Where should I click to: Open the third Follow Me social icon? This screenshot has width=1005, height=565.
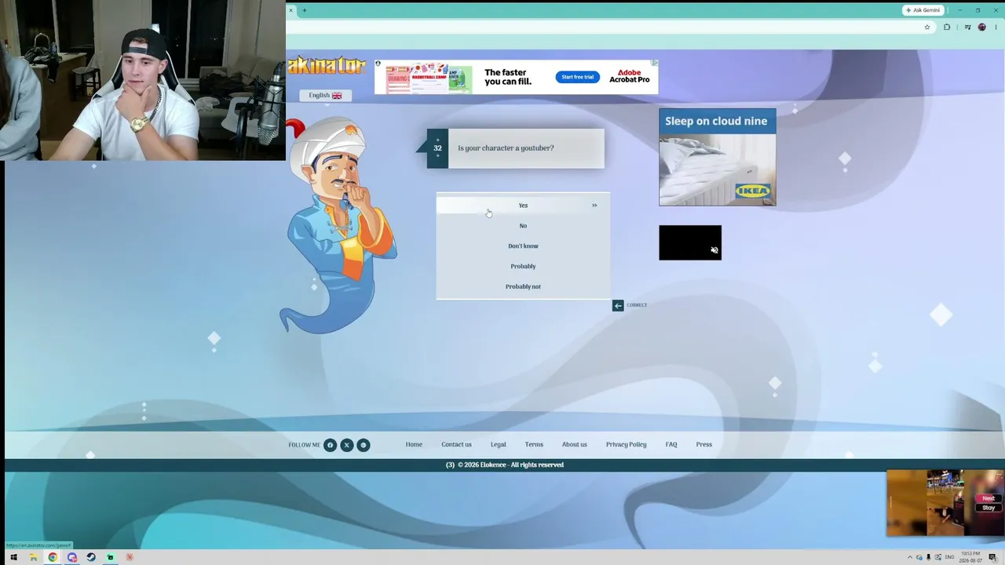click(363, 445)
